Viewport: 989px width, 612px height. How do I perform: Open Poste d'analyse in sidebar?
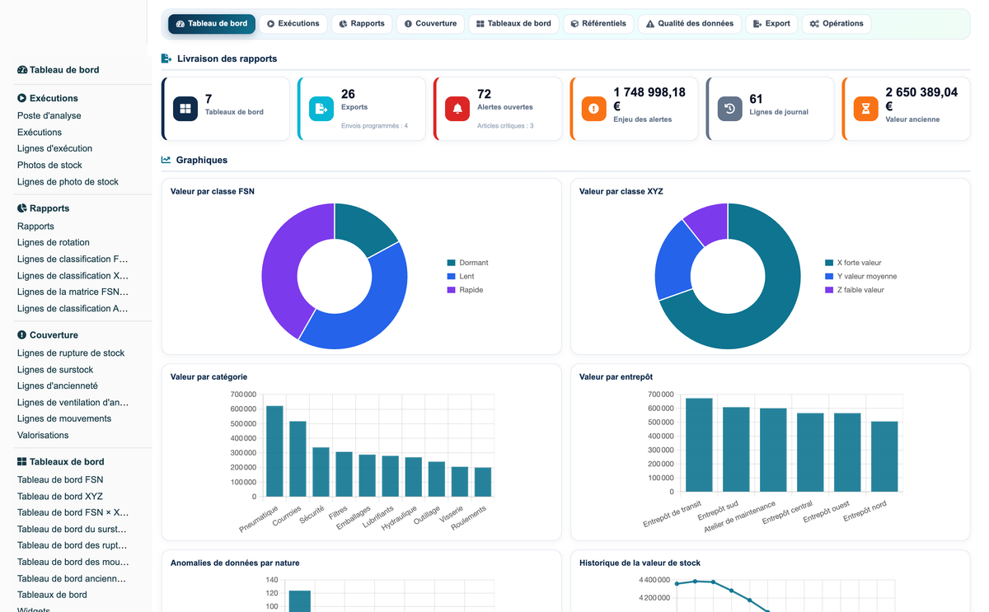49,116
